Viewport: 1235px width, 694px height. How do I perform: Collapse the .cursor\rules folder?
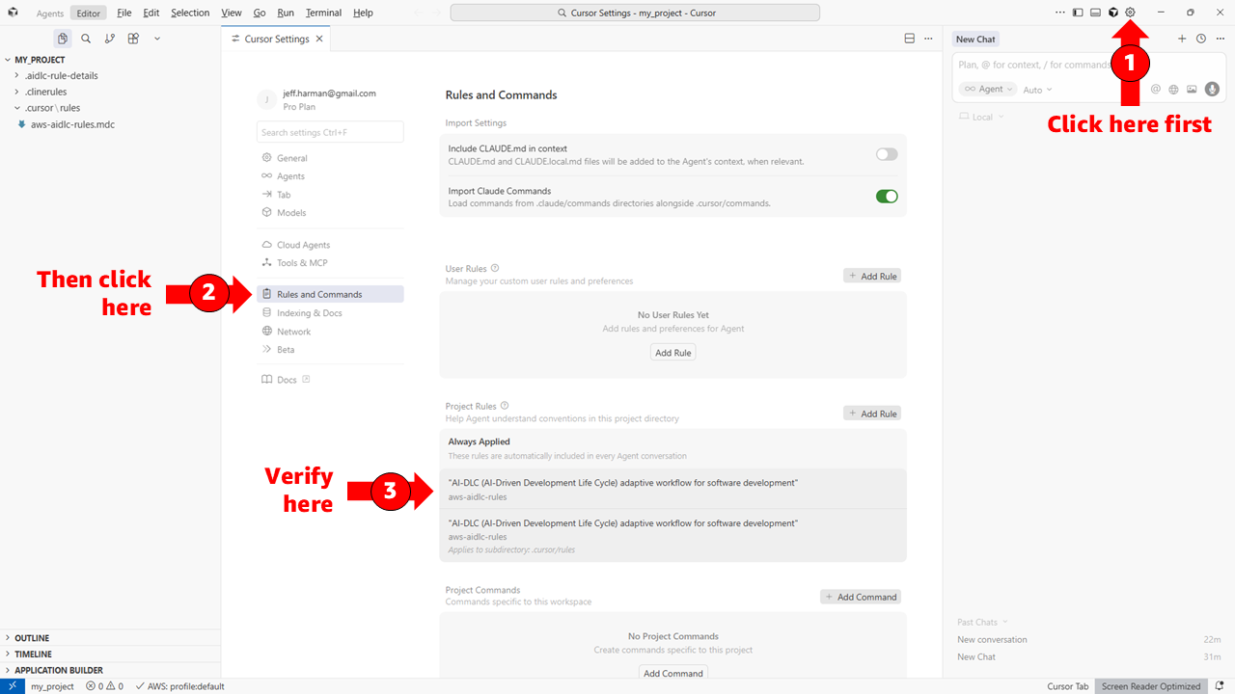tap(52, 108)
